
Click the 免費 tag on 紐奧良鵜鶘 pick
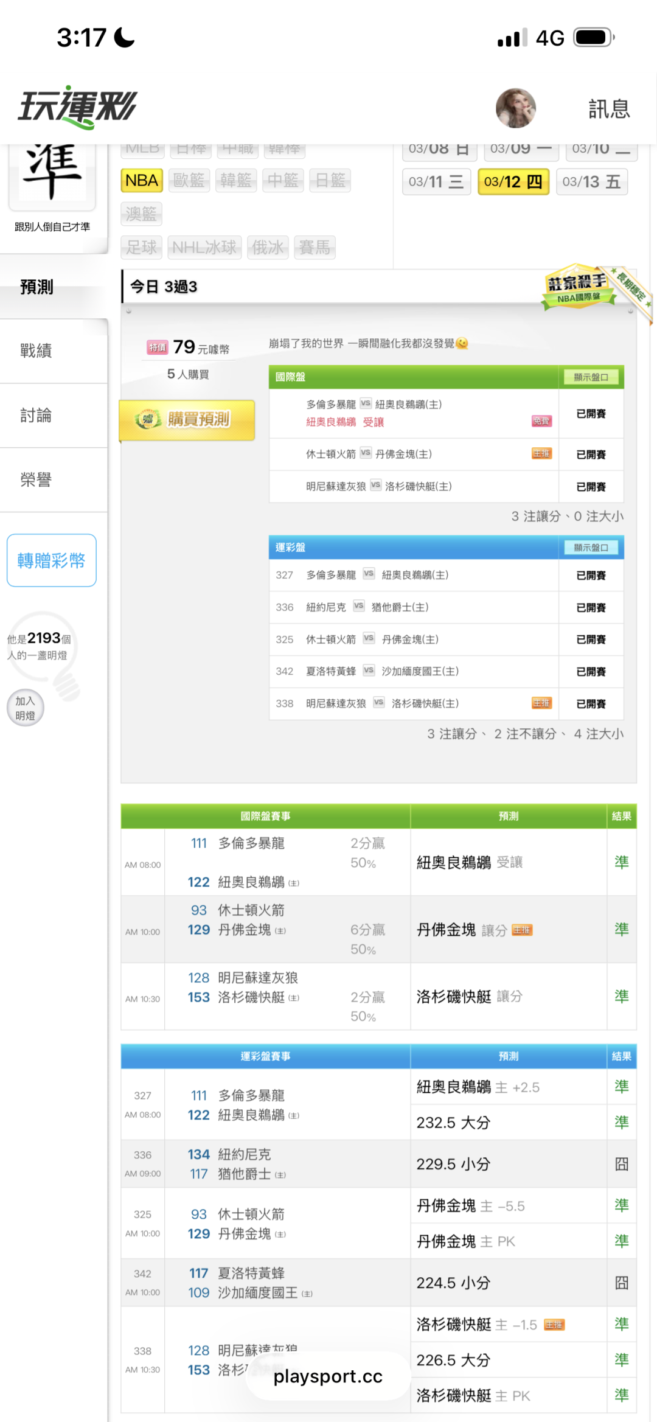(541, 421)
